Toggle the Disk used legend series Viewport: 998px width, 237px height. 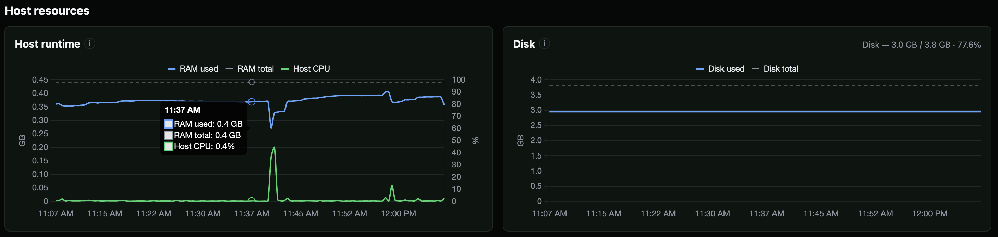point(720,69)
